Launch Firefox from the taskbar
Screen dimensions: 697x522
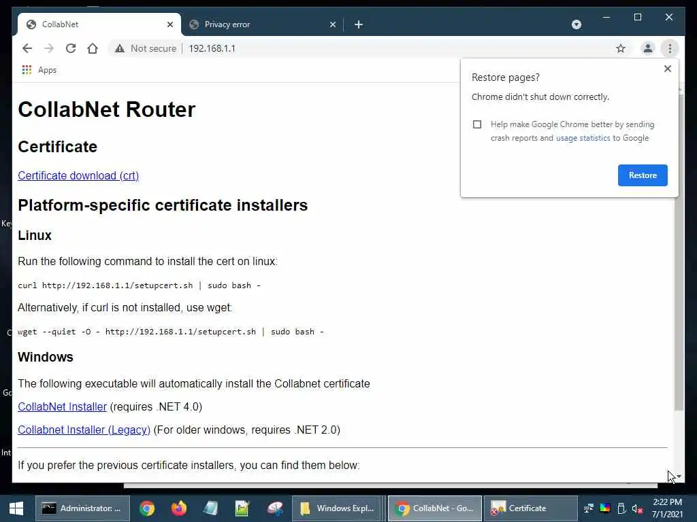(x=179, y=508)
